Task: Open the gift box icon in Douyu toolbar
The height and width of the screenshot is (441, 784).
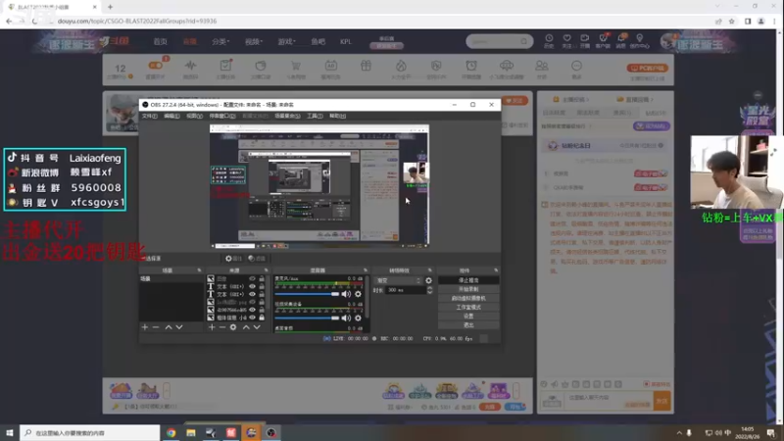Action: pyautogui.click(x=366, y=66)
